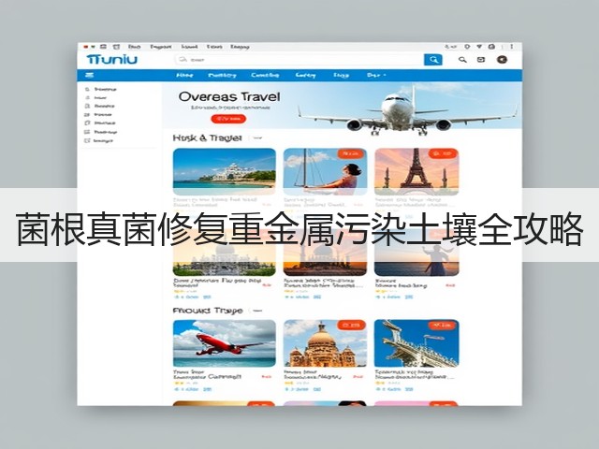Screen dimensions: 599x449
Task: Open the beach resort thumbnail card
Action: (225, 171)
